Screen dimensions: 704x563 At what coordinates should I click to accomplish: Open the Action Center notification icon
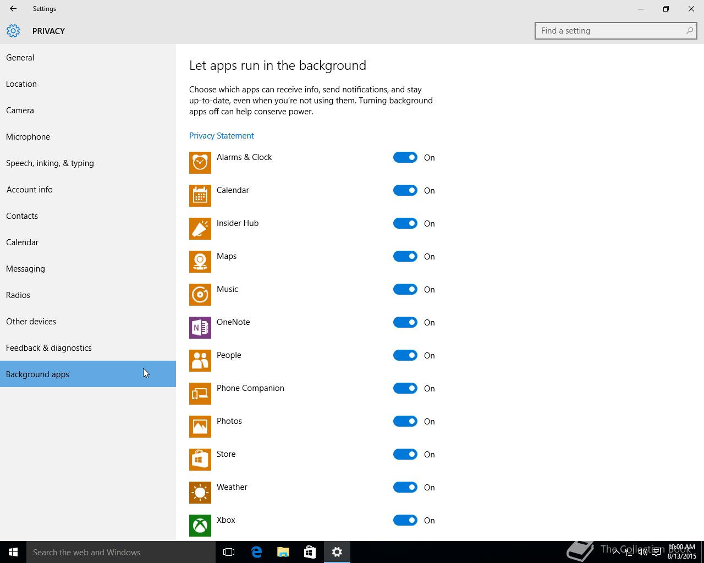pyautogui.click(x=656, y=552)
